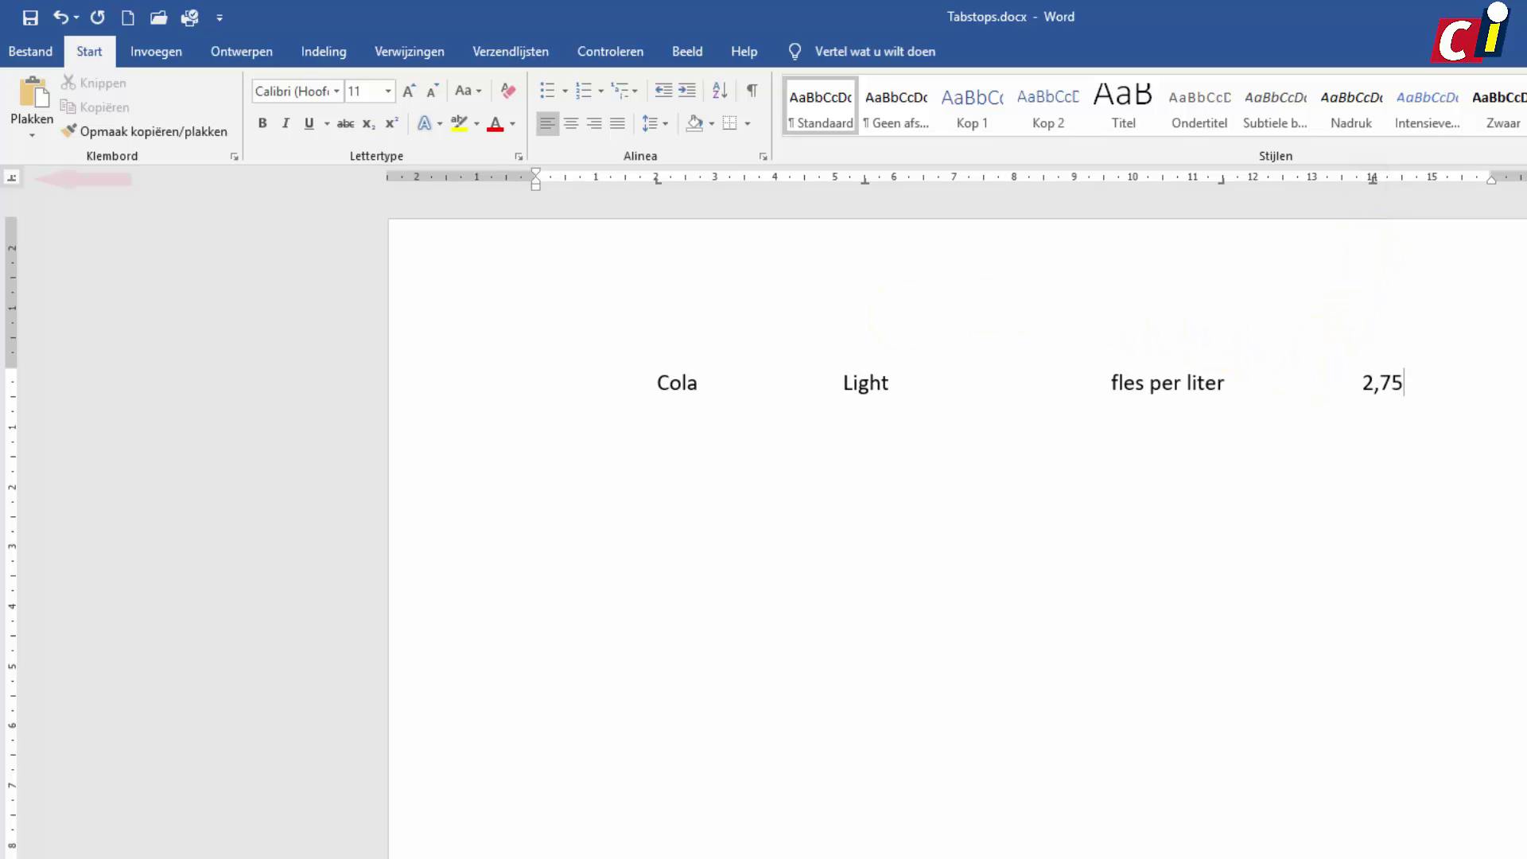The width and height of the screenshot is (1527, 859).
Task: Click the Increase Indent icon
Action: [x=687, y=91]
